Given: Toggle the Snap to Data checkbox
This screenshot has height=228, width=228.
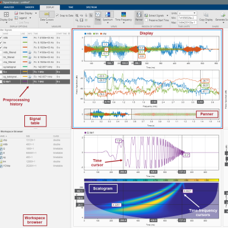Looking at the screenshot, I should [57, 15].
